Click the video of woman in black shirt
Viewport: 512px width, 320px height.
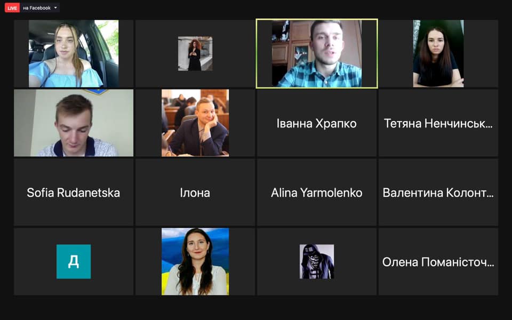click(x=438, y=53)
